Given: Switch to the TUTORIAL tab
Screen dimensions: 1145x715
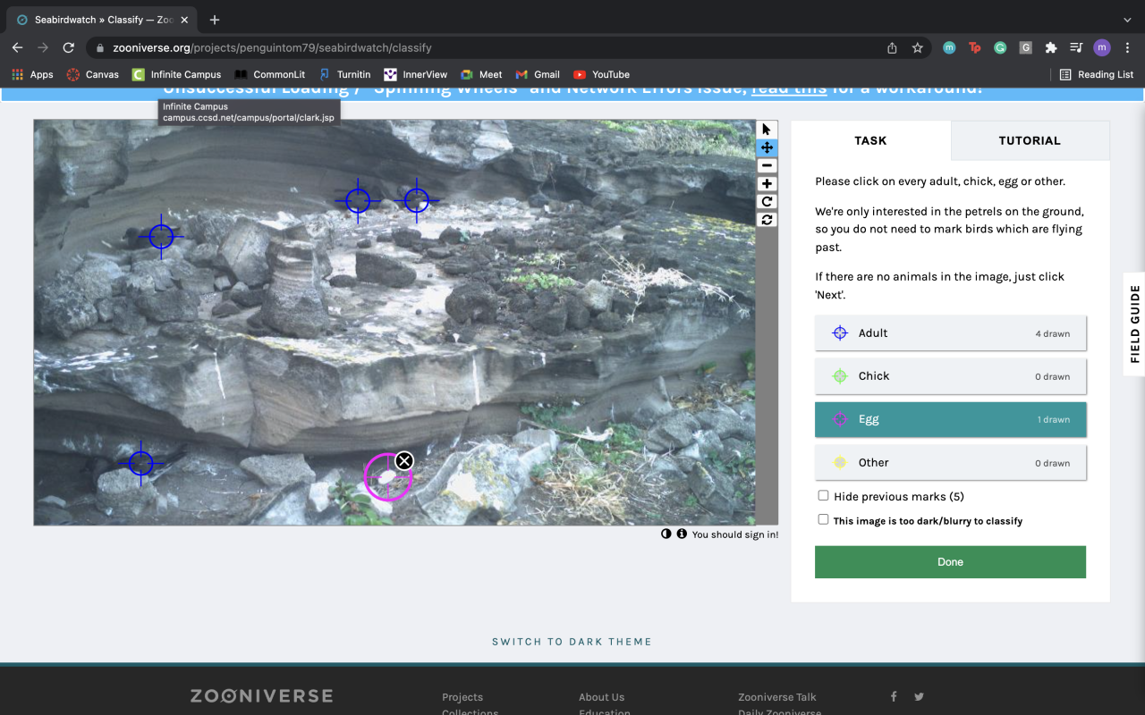Looking at the screenshot, I should pos(1030,140).
